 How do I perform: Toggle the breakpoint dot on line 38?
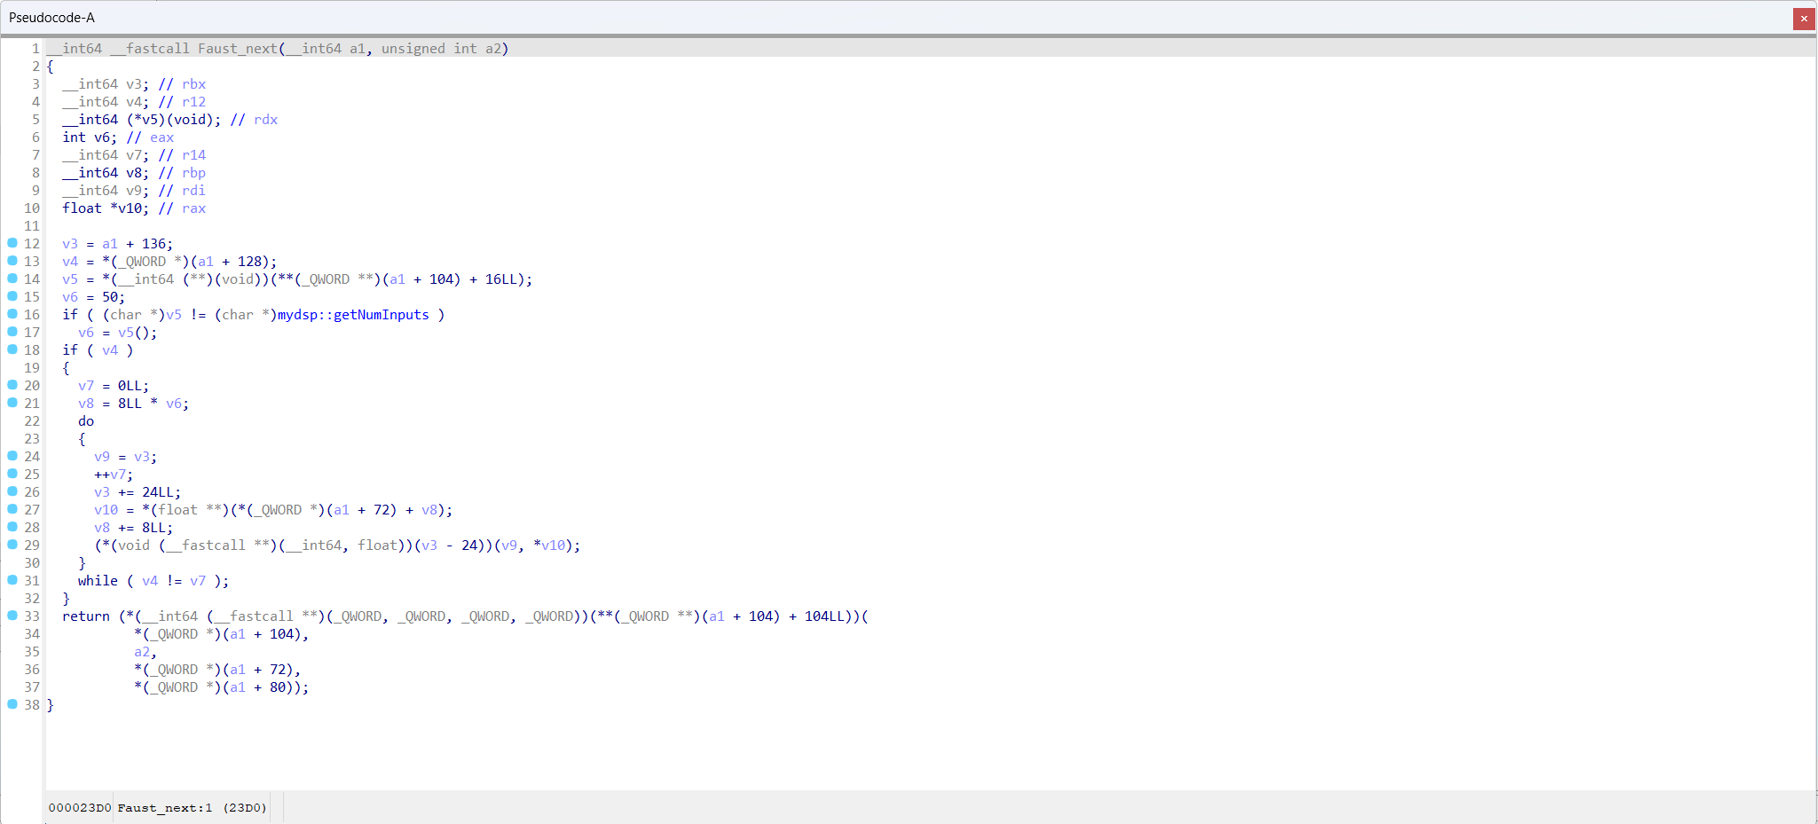tap(12, 704)
